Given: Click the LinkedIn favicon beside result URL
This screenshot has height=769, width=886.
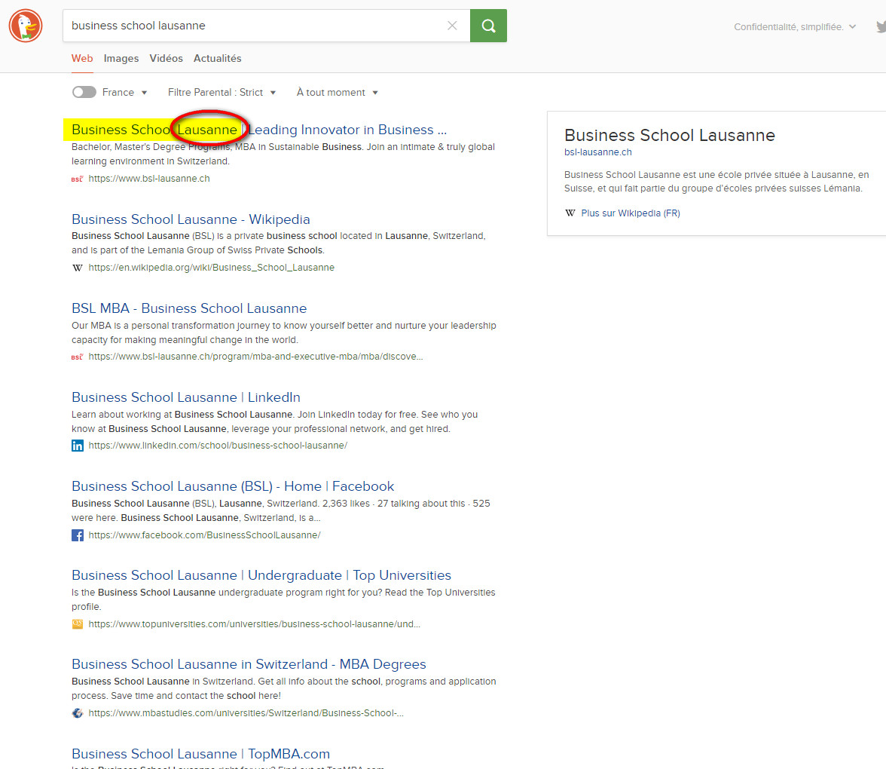Looking at the screenshot, I should coord(78,446).
